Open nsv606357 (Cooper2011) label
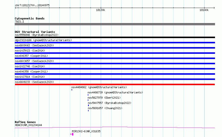222x137 pixels. click(31, 56)
